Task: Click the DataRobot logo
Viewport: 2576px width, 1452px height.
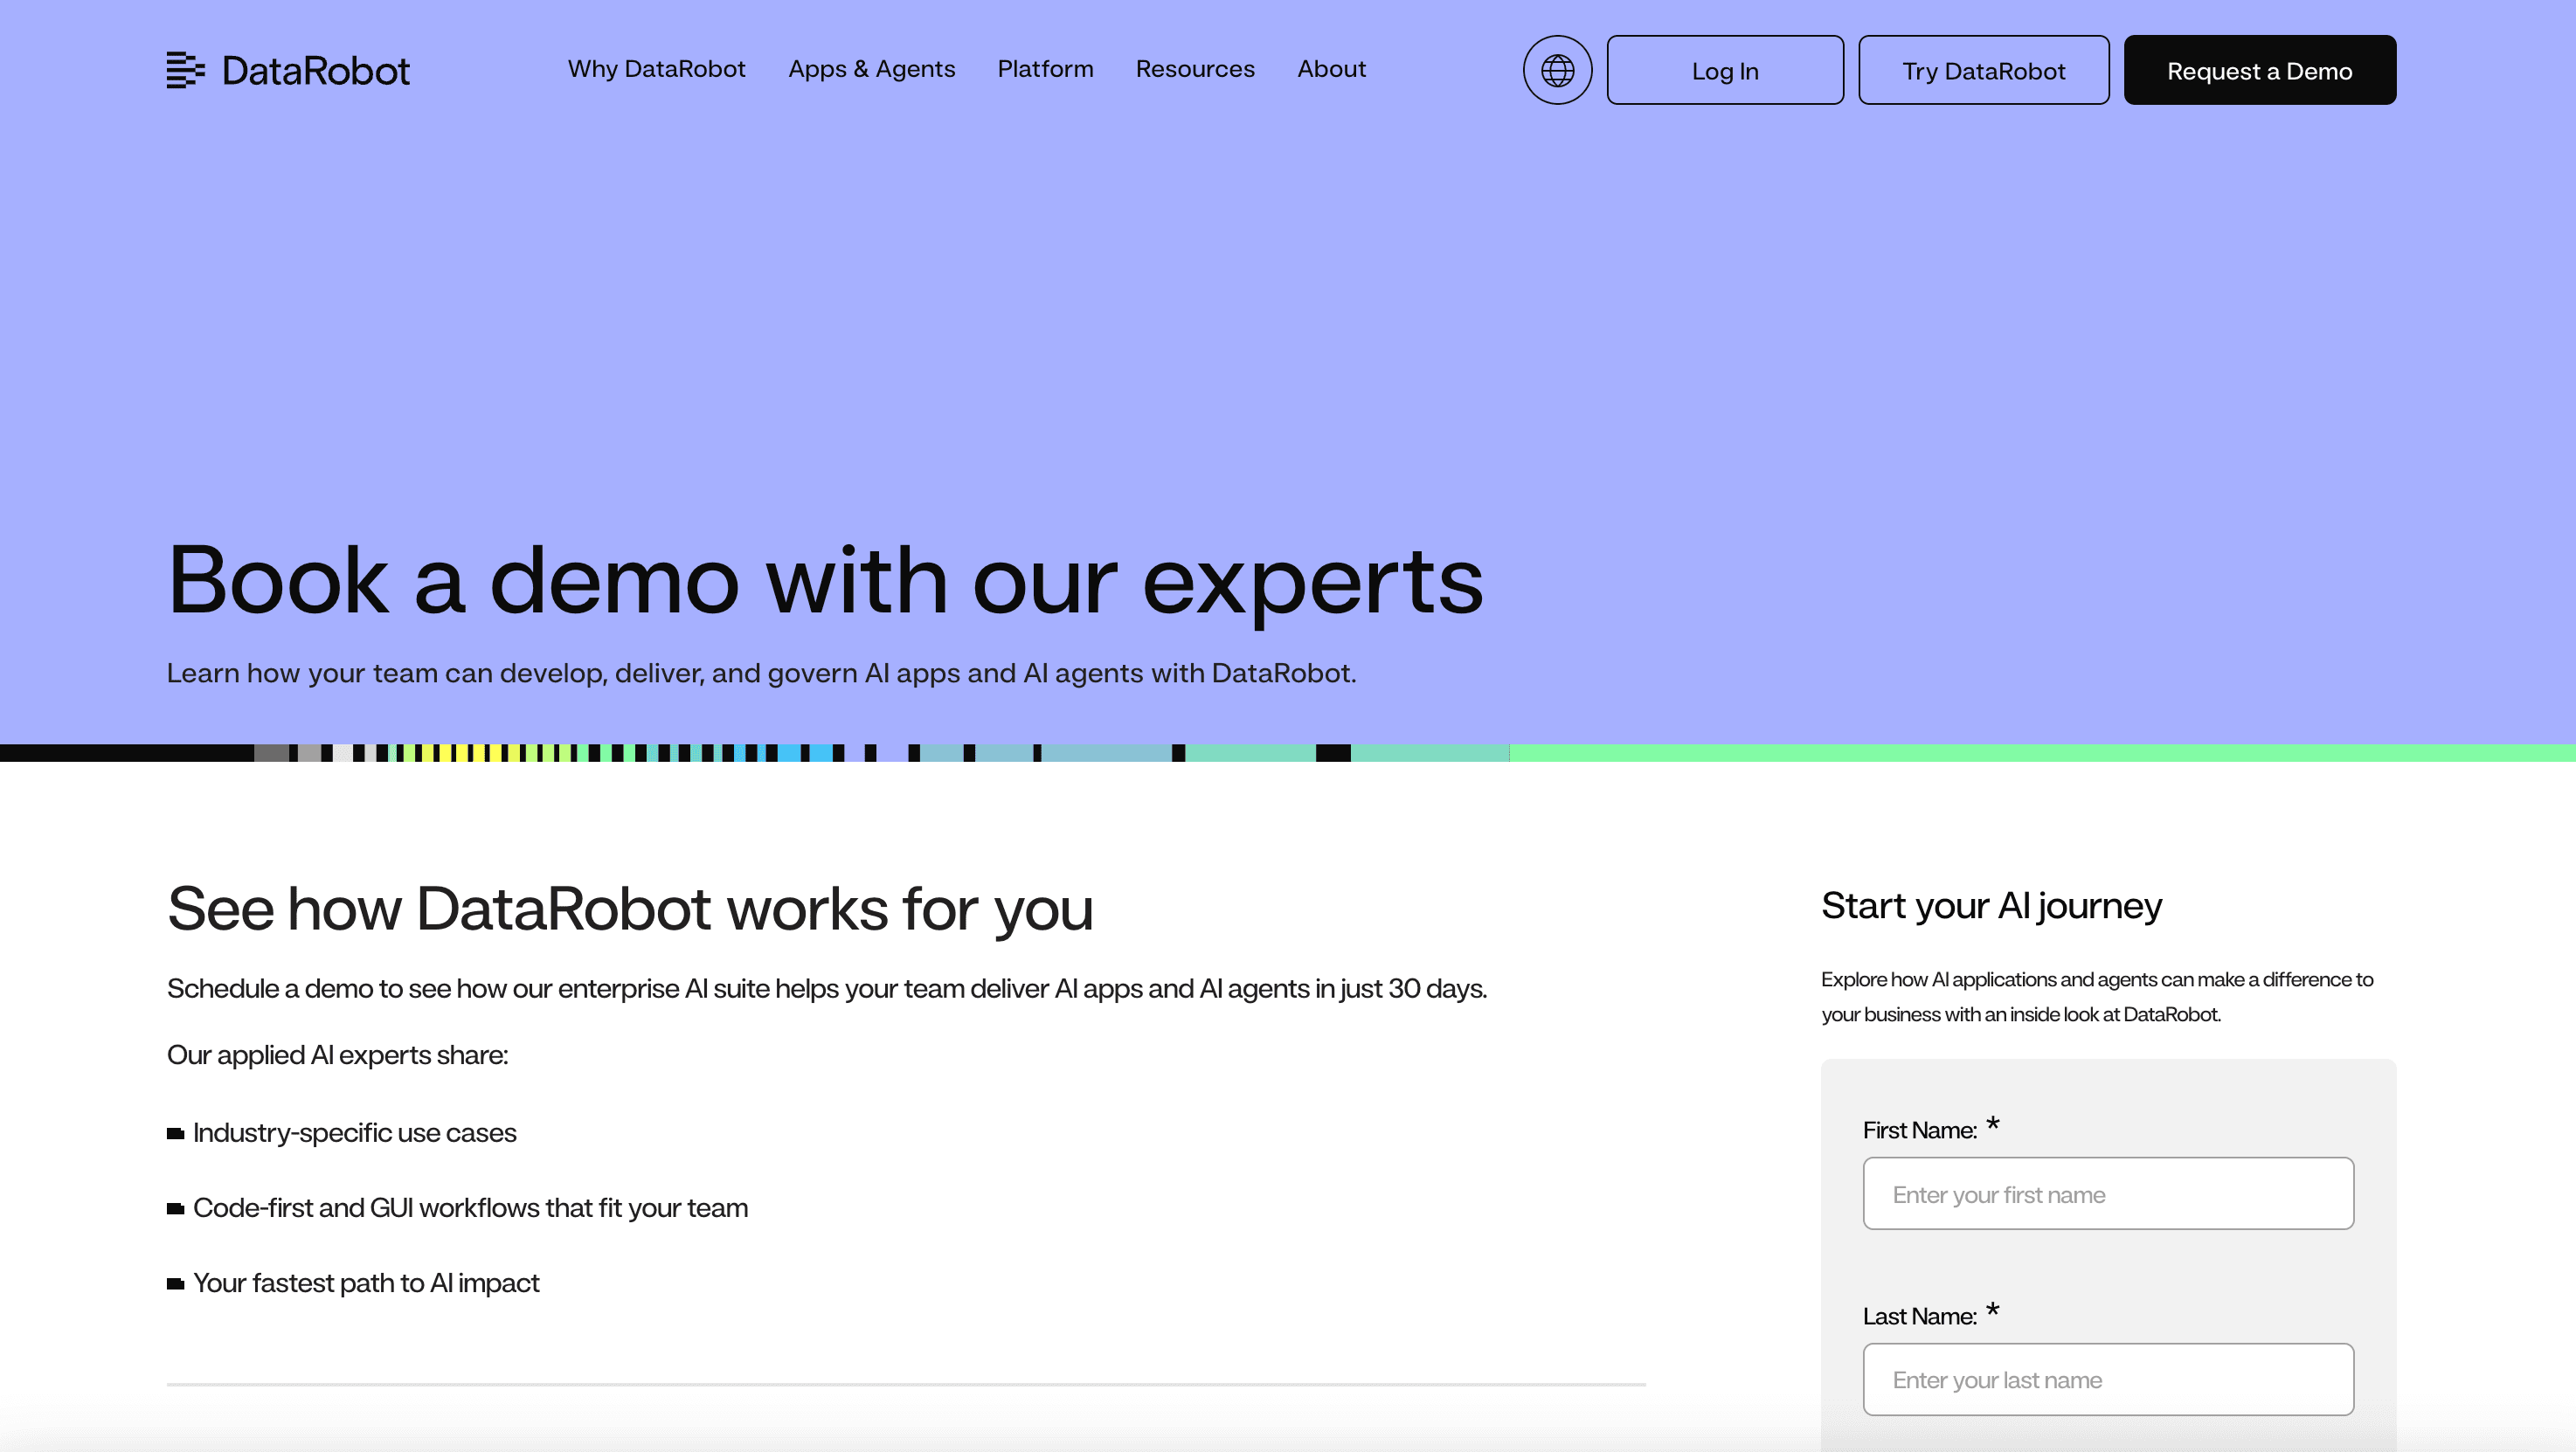Action: (288, 70)
